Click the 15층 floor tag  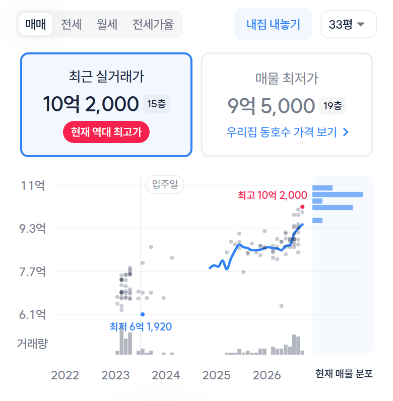click(x=157, y=104)
